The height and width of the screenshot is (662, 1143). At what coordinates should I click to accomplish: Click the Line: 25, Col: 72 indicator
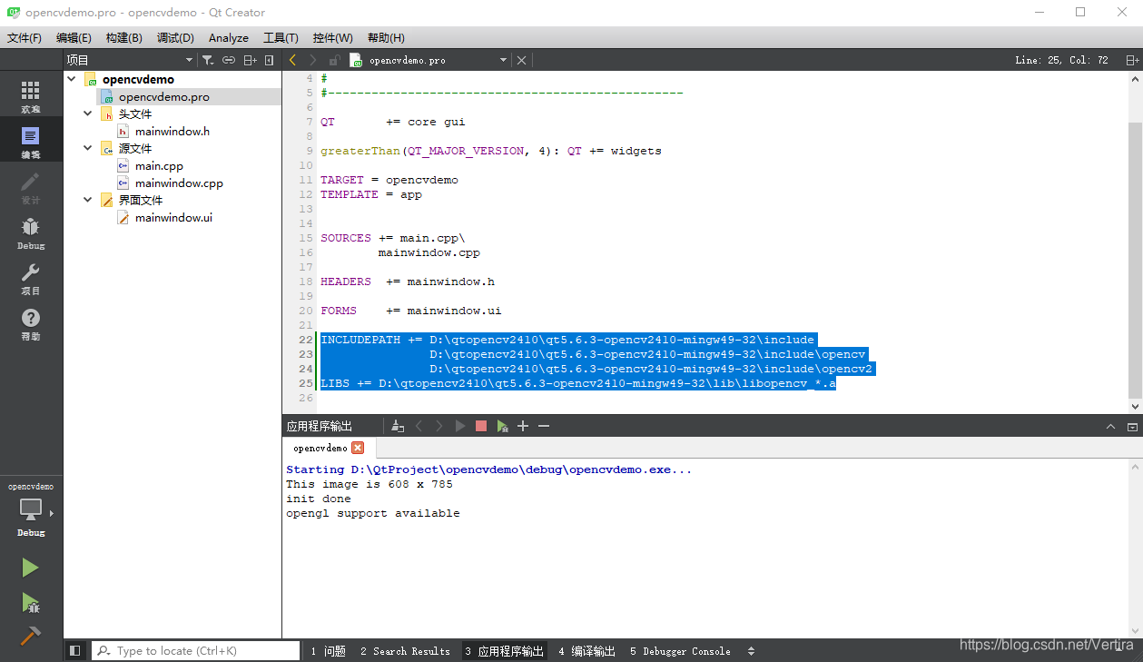coord(1061,60)
